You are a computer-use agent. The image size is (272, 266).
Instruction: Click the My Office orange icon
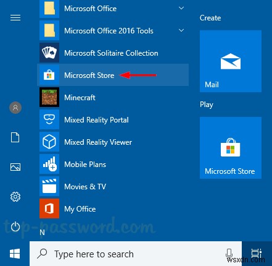click(x=49, y=208)
